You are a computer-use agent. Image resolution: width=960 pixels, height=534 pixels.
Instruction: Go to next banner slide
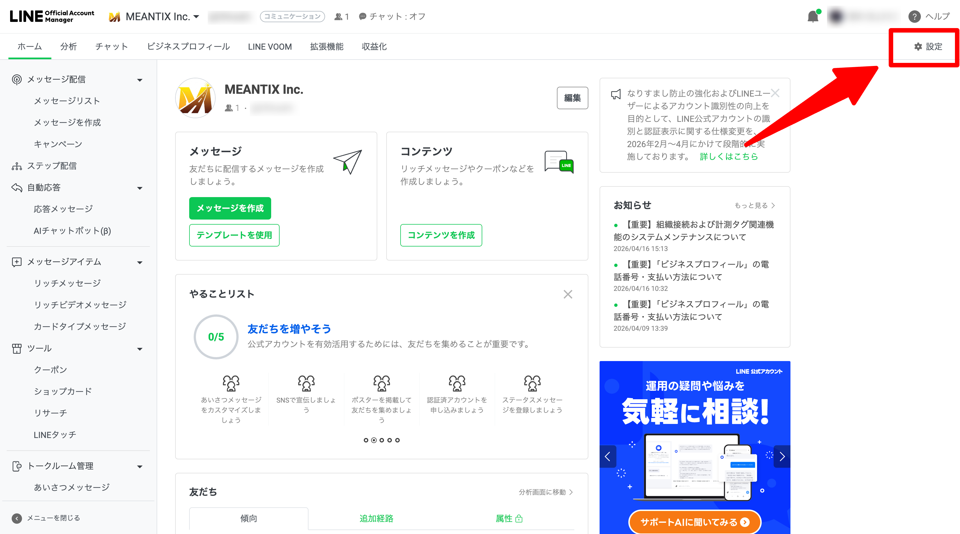point(782,457)
